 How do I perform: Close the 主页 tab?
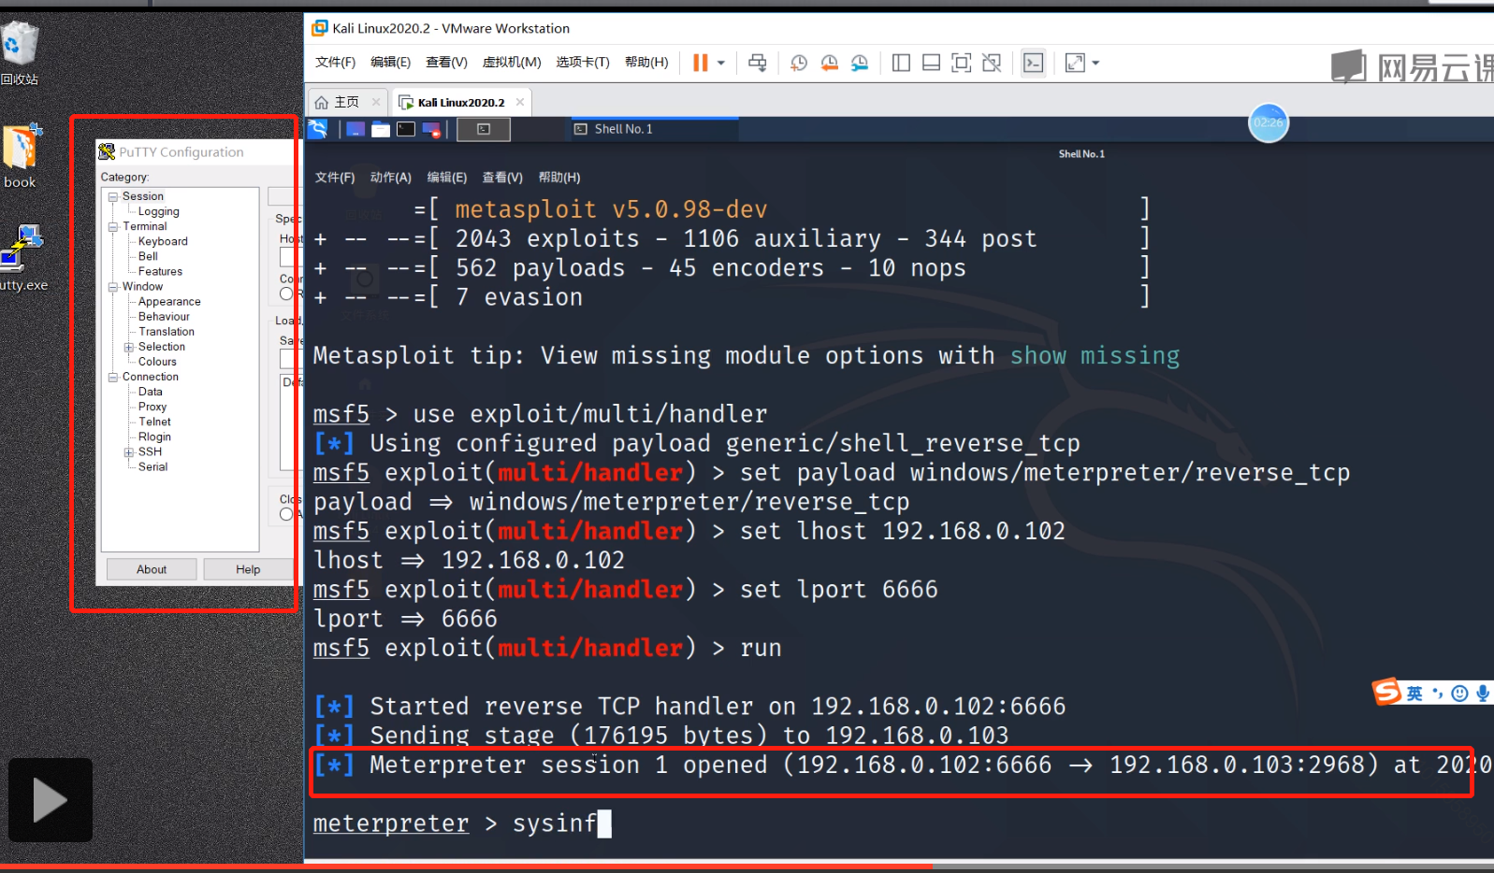click(x=376, y=102)
